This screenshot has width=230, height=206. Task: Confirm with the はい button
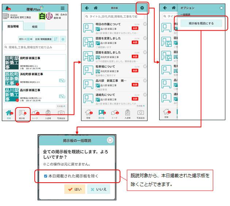[74, 189]
